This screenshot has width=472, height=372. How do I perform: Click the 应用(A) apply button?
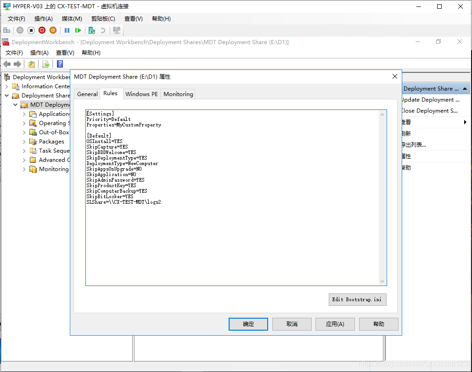click(335, 324)
